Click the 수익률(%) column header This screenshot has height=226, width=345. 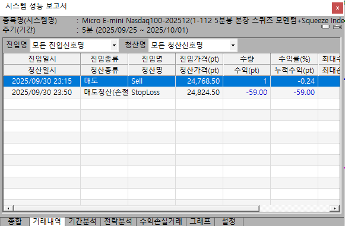point(295,59)
